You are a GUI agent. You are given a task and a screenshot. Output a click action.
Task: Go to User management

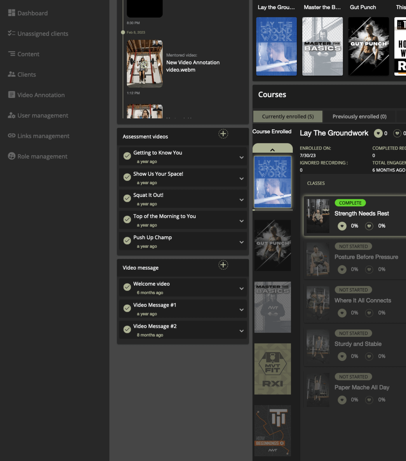[x=38, y=116]
